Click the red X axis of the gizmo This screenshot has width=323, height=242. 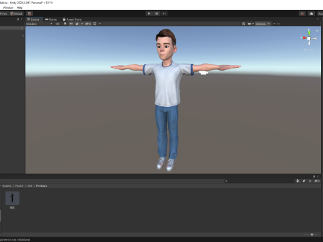point(304,38)
